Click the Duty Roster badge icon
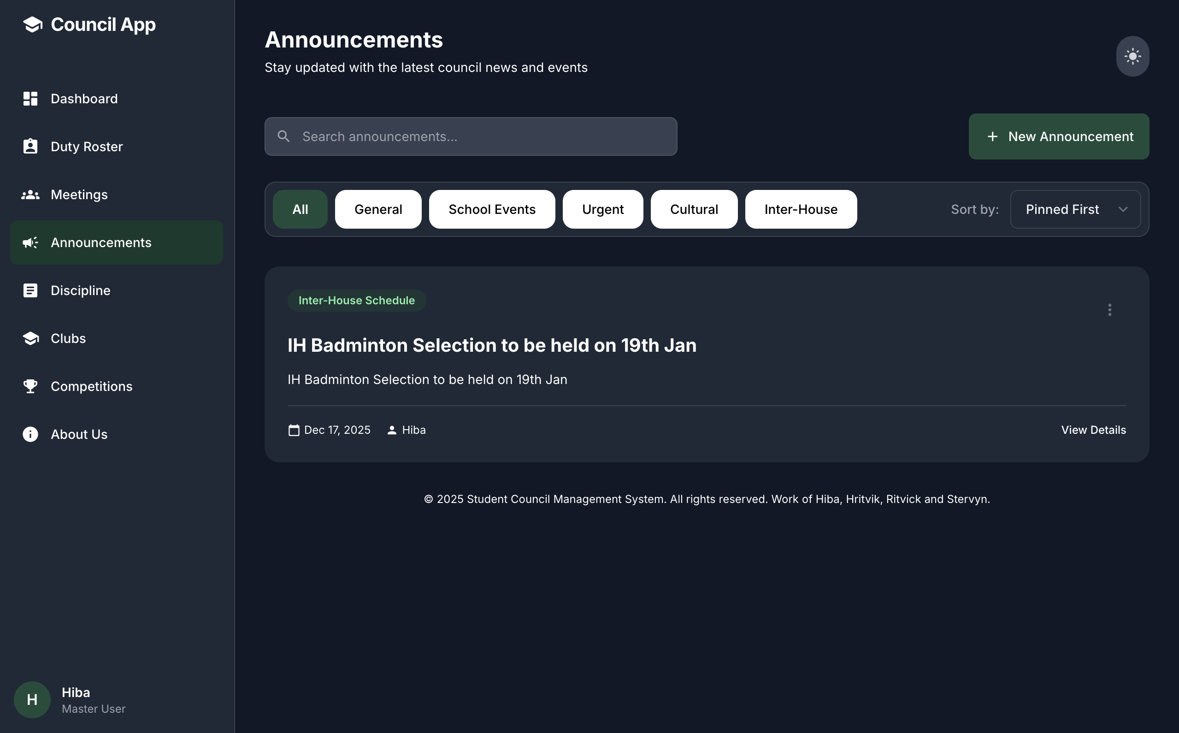This screenshot has height=733, width=1179. [30, 147]
